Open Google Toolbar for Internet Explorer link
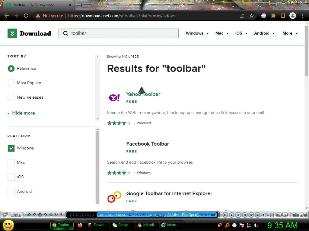The height and width of the screenshot is (231, 309). pyautogui.click(x=169, y=193)
